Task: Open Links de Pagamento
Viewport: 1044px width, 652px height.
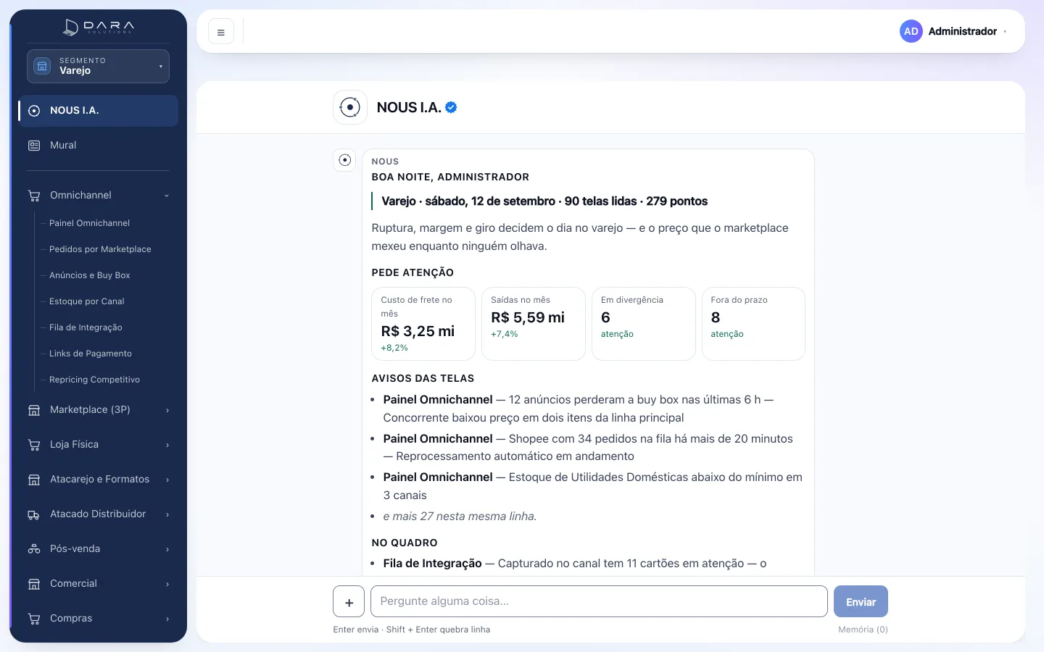Action: (x=91, y=354)
